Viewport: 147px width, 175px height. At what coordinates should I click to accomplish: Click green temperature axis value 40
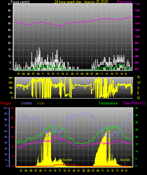click(137, 108)
